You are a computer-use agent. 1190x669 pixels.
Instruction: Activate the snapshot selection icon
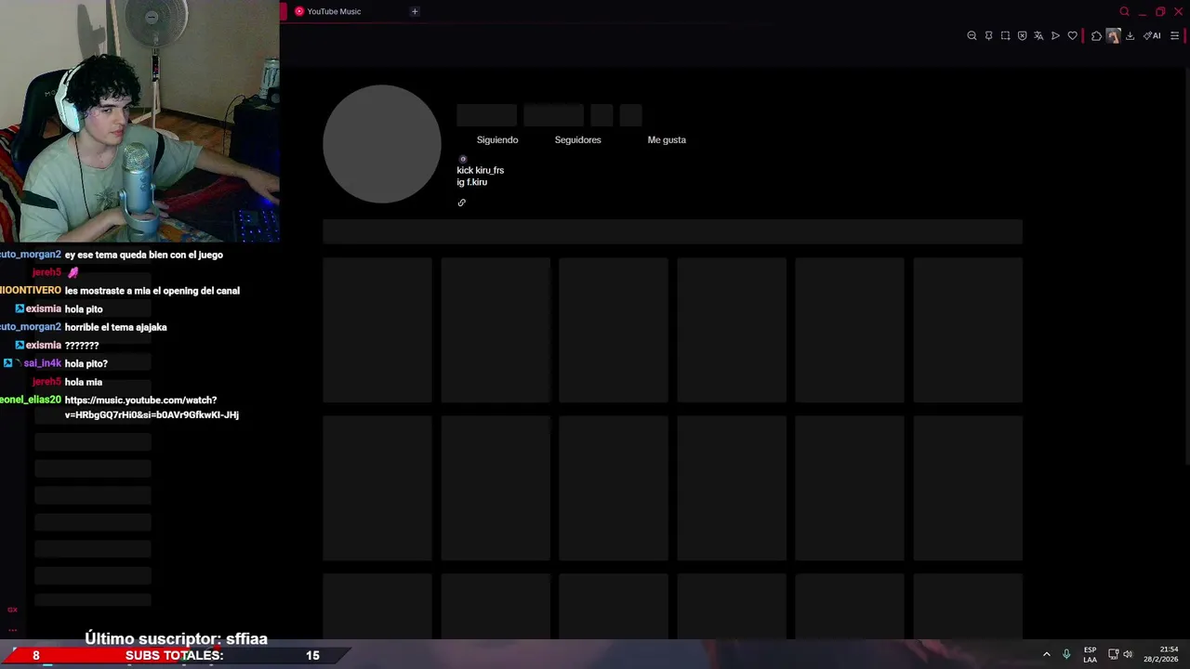click(1005, 35)
